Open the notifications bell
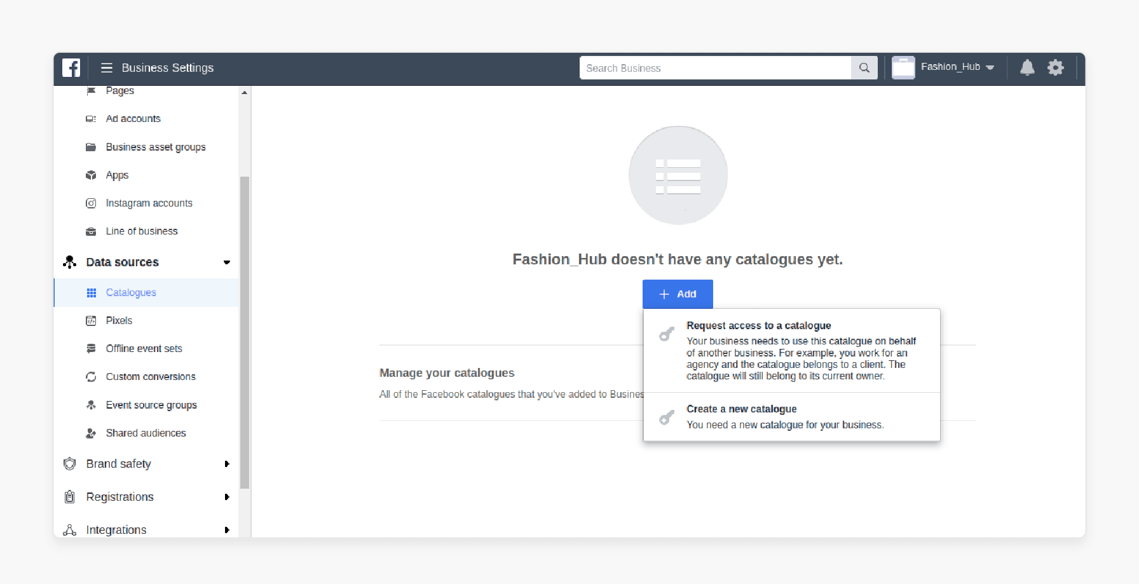1139x584 pixels. [x=1027, y=67]
